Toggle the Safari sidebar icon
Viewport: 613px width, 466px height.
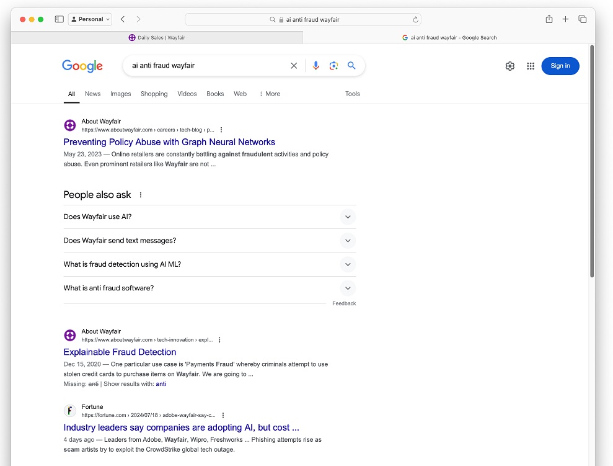pos(59,19)
